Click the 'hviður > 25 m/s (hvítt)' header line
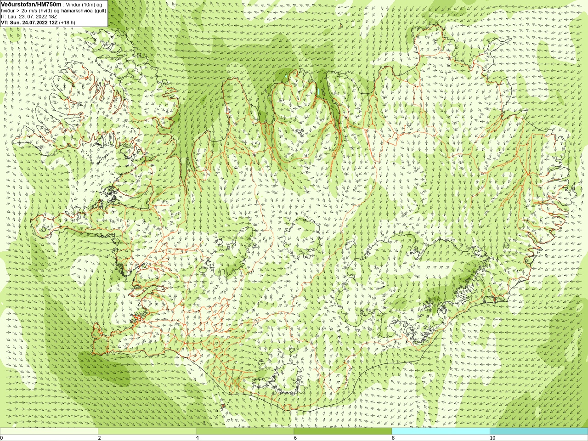This screenshot has height=441, width=588. (x=54, y=11)
